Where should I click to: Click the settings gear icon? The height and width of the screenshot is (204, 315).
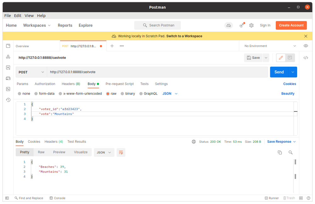251,25
